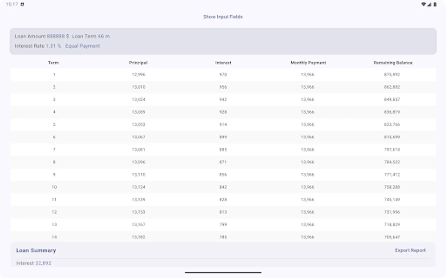Screen dimensions: 446x278
Task: Tap the Android home gesture bar
Action: click(x=223, y=272)
